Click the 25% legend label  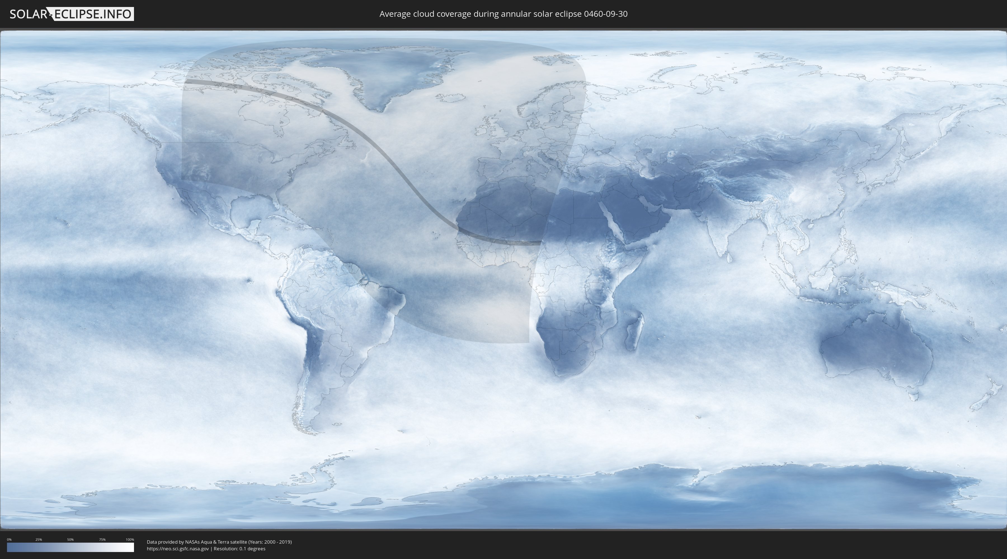[39, 539]
